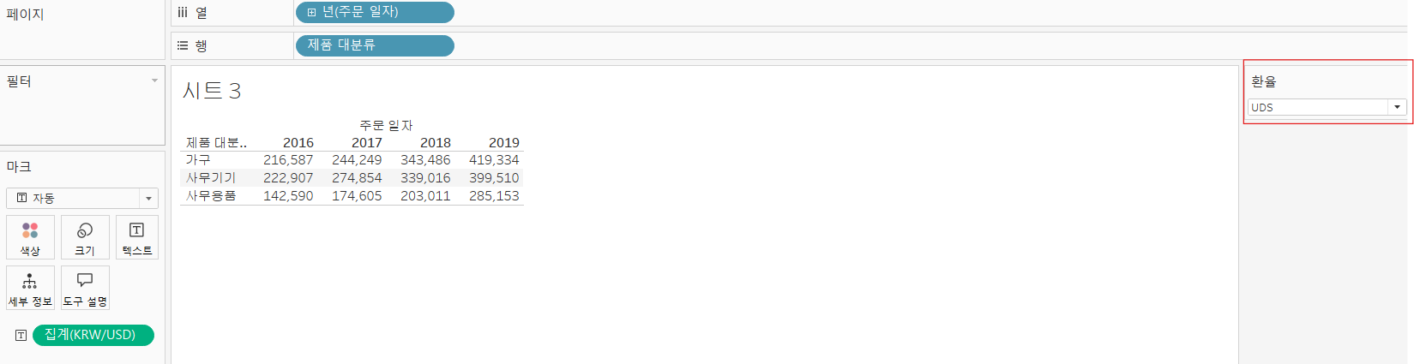
Task: Click the 2016 column header
Action: point(298,143)
